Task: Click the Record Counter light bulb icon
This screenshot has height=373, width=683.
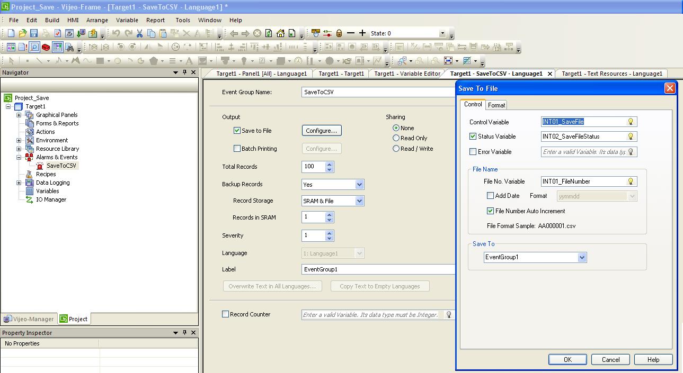Action: click(449, 315)
